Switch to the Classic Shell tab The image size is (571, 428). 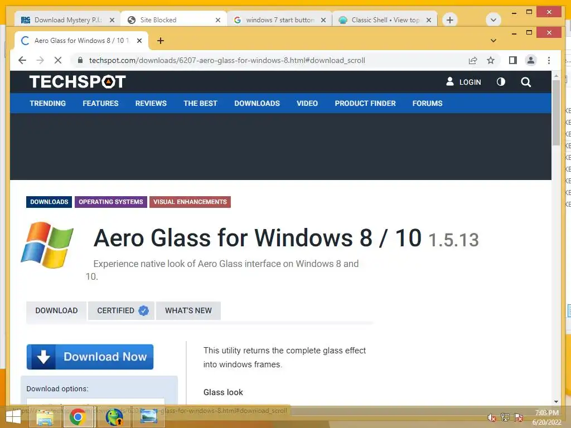(385, 20)
